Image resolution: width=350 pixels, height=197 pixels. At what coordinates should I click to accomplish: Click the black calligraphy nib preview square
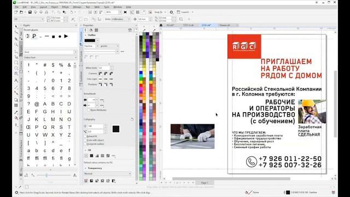click(116, 129)
